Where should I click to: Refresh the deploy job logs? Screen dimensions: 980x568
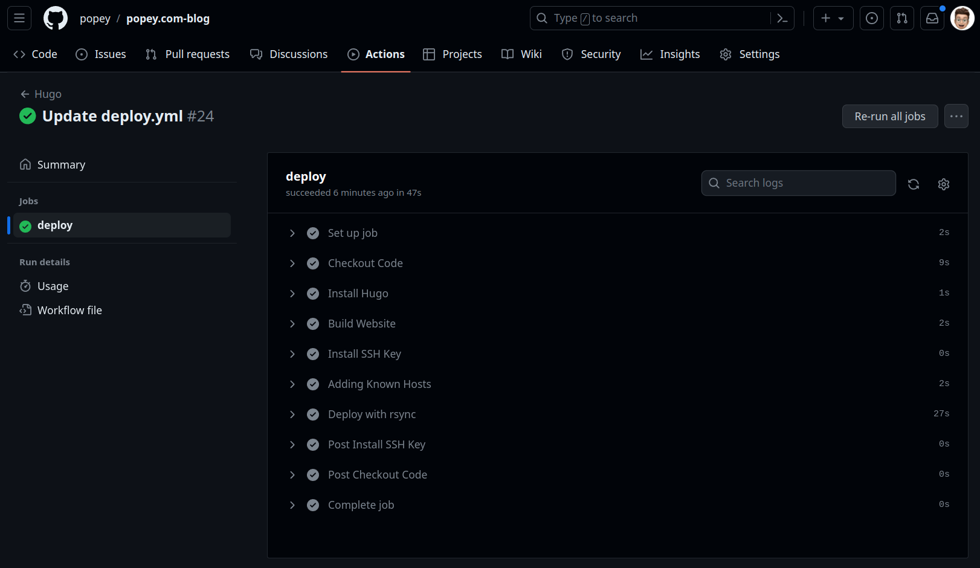click(x=914, y=184)
